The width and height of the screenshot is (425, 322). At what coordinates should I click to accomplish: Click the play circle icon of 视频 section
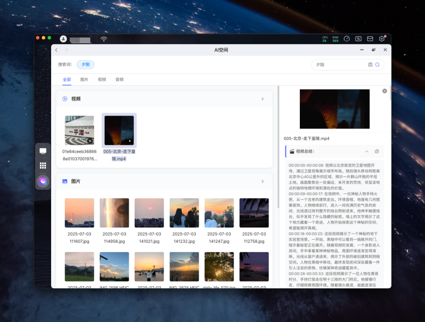tap(65, 99)
